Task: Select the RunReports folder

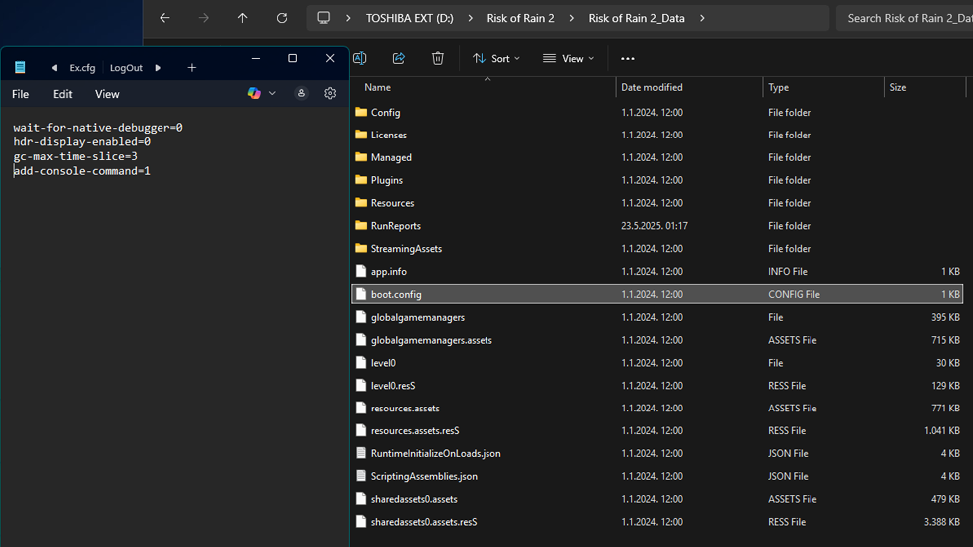Action: coord(657,226)
